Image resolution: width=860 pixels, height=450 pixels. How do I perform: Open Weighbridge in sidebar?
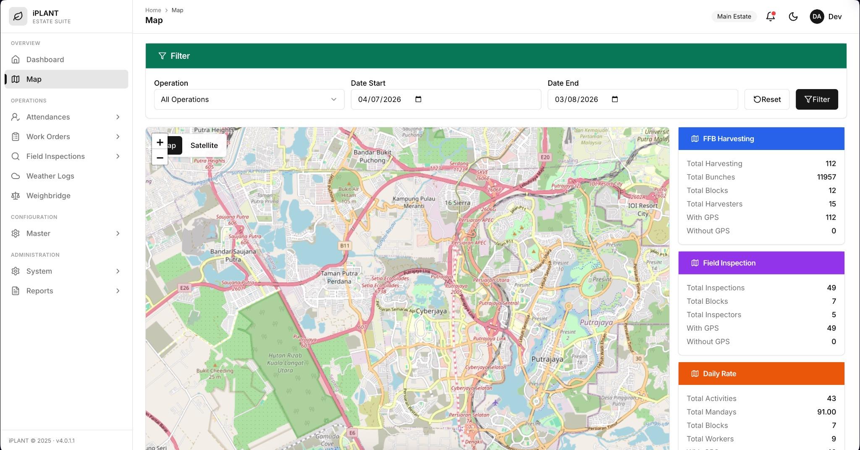(x=66, y=195)
